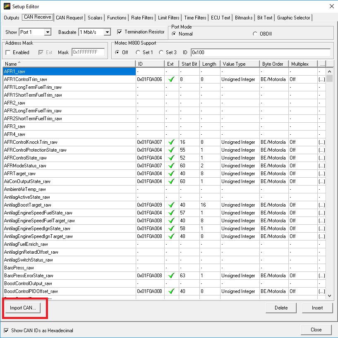The height and width of the screenshot is (338, 338).
Task: Select OBDII port mode
Action: coord(255,34)
